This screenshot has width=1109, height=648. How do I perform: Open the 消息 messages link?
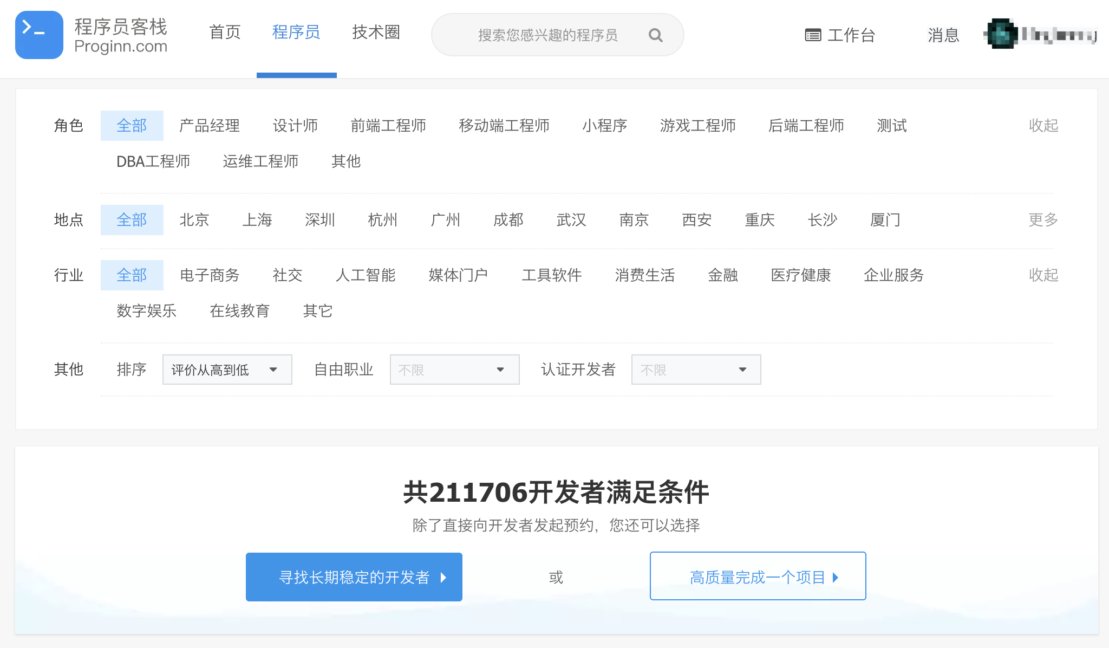pyautogui.click(x=943, y=35)
